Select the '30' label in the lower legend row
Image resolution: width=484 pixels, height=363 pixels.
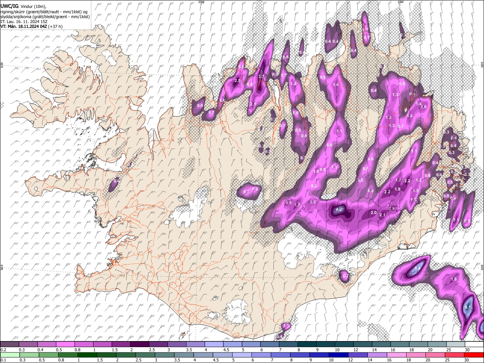(467, 360)
